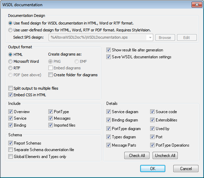
Task: Toggle the Report Schemas checkbox
Action: pos(10,143)
